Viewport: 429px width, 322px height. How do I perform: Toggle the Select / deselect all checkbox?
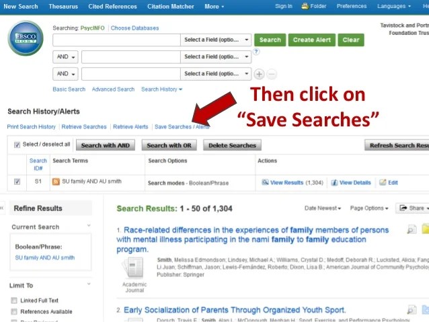(17, 145)
